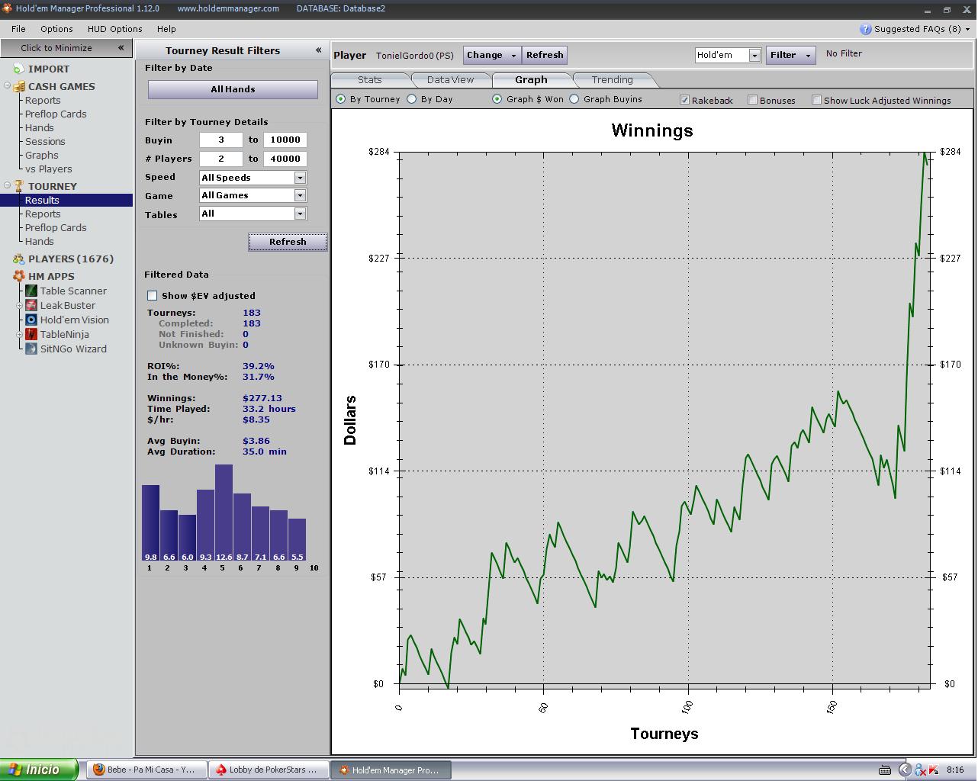The image size is (978, 781).
Task: Collapse the sidebar with the double-arrow icon
Action: click(x=121, y=47)
